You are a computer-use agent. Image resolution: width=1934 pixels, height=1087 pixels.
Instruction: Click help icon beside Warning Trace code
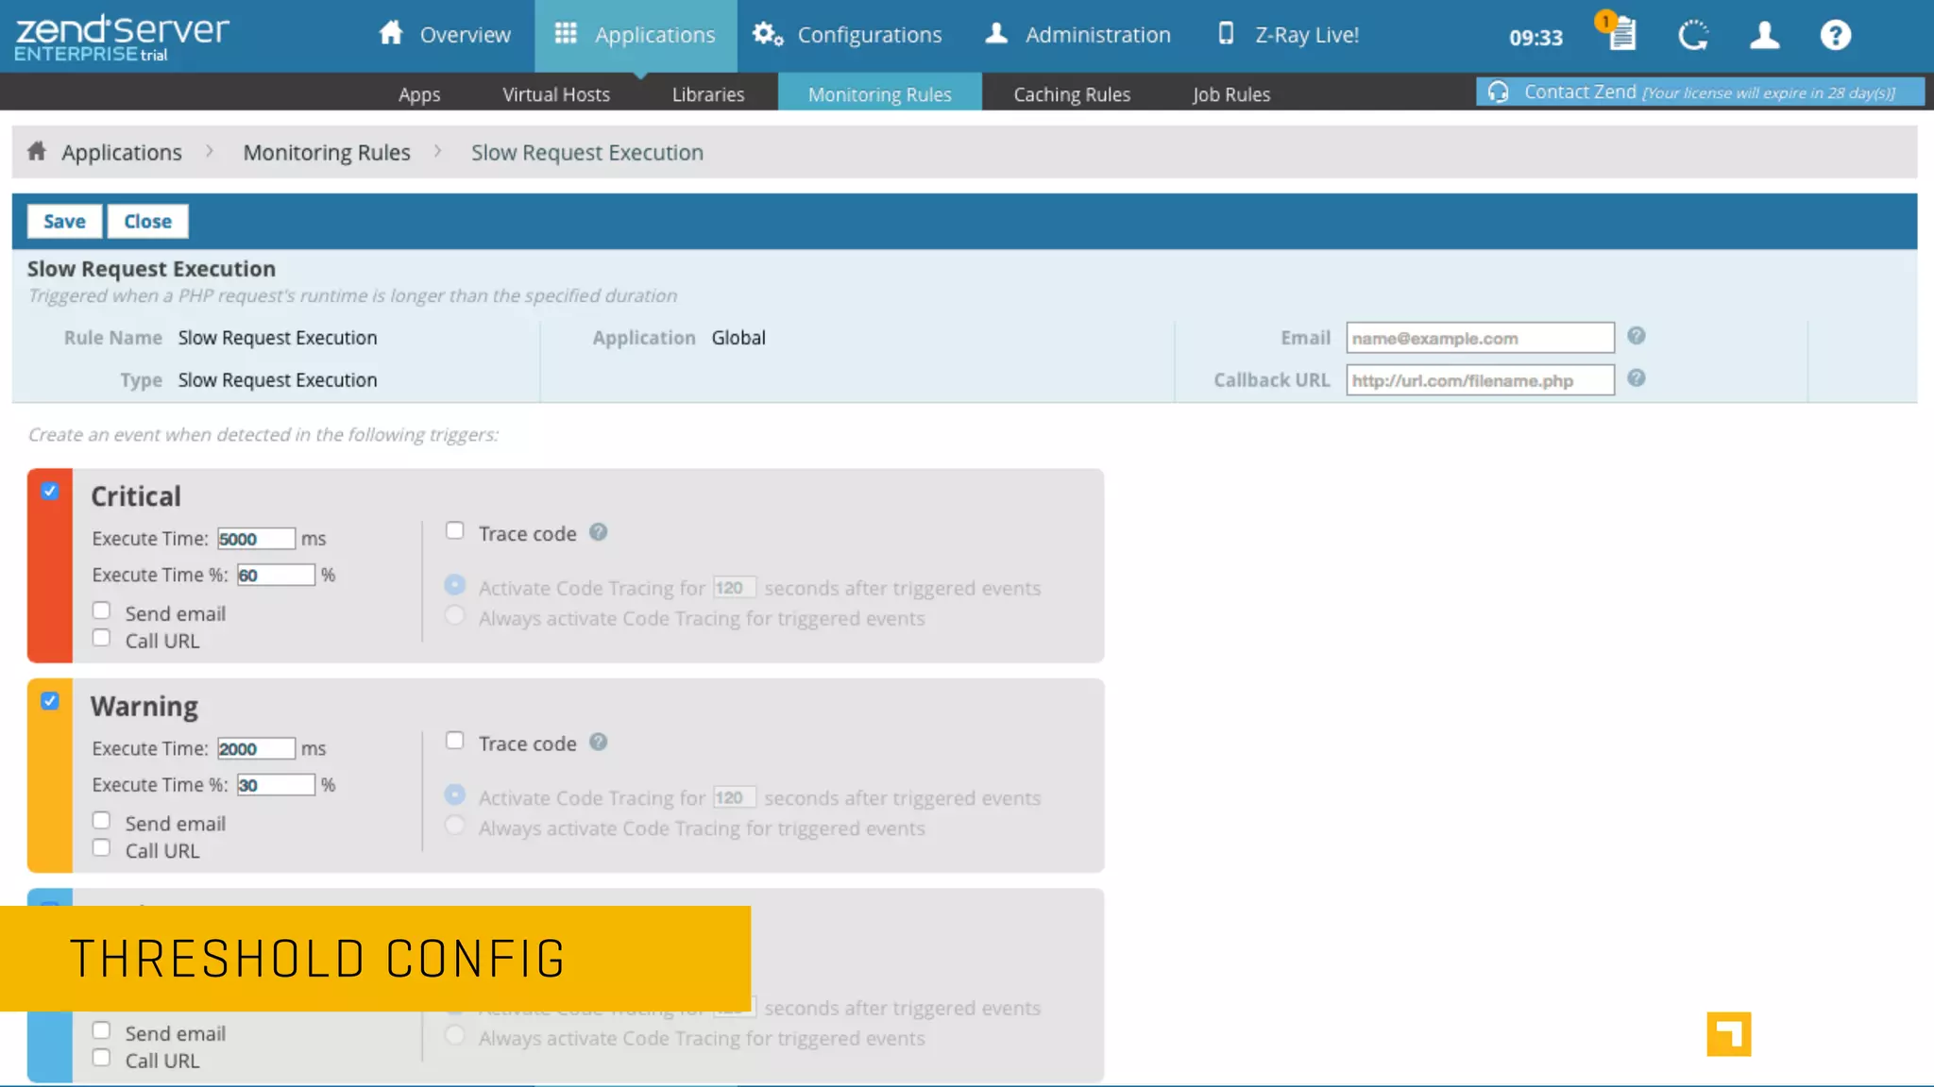pyautogui.click(x=598, y=742)
